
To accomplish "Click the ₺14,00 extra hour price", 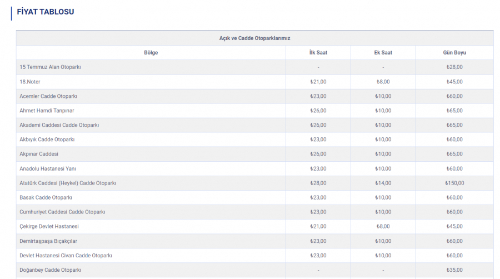I will [x=383, y=183].
